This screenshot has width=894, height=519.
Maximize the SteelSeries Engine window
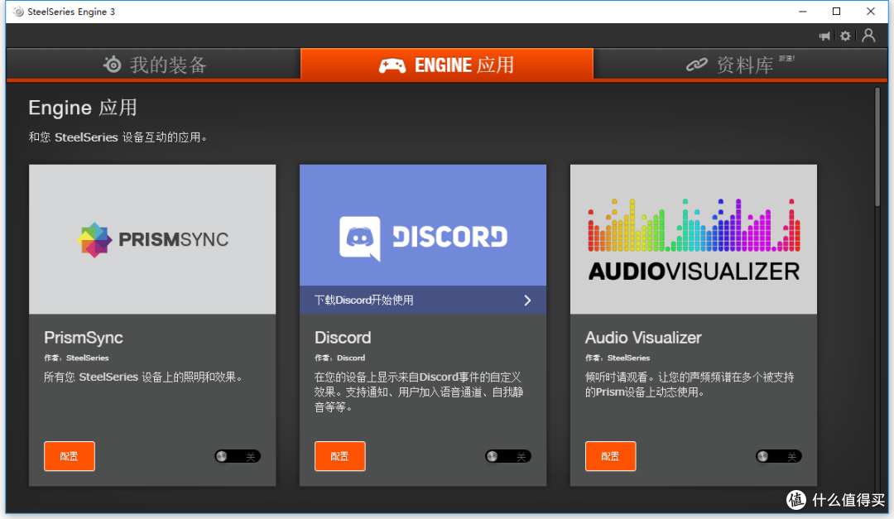tap(836, 12)
